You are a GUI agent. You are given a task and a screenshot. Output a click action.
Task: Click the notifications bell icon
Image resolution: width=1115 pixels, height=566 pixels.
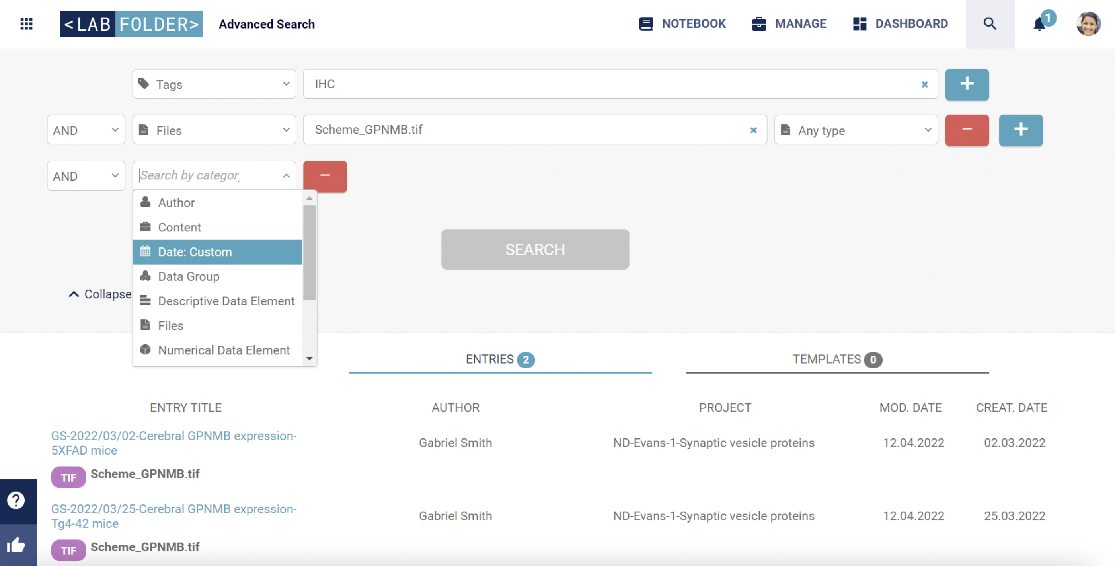1039,24
